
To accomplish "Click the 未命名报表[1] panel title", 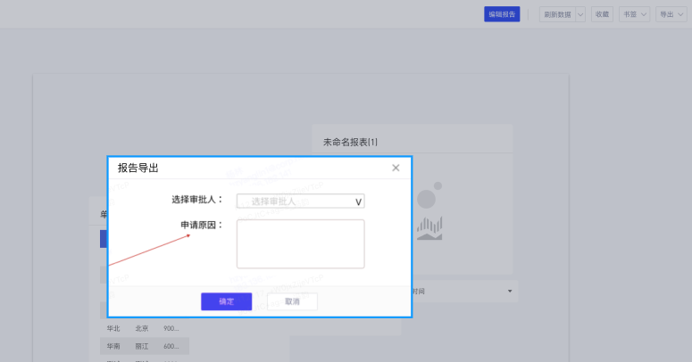I will point(351,142).
